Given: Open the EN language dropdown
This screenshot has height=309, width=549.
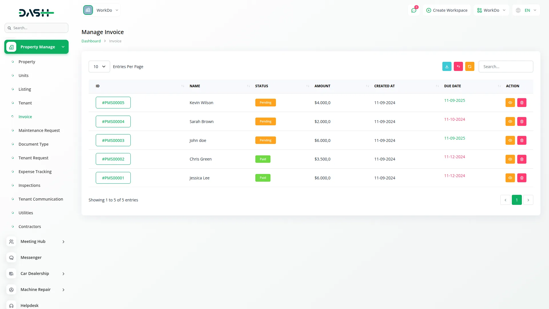Looking at the screenshot, I should (x=526, y=10).
